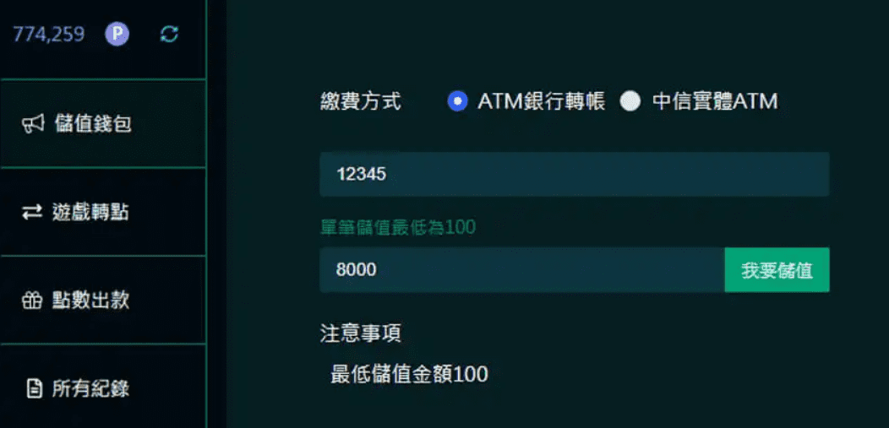Image resolution: width=889 pixels, height=428 pixels.
Task: Click the refresh balance icon
Action: point(169,35)
